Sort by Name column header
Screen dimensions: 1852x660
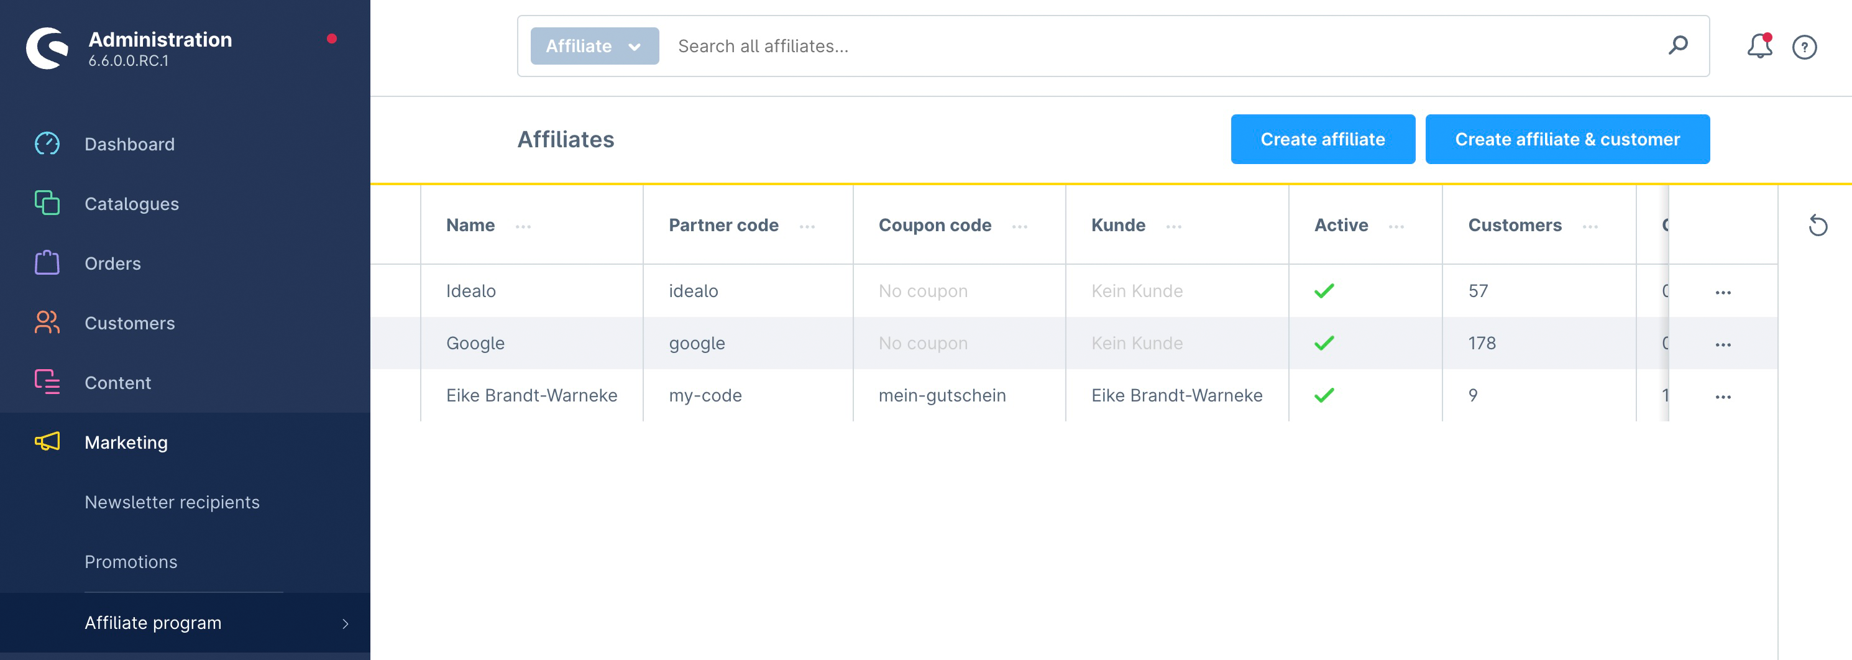470,225
